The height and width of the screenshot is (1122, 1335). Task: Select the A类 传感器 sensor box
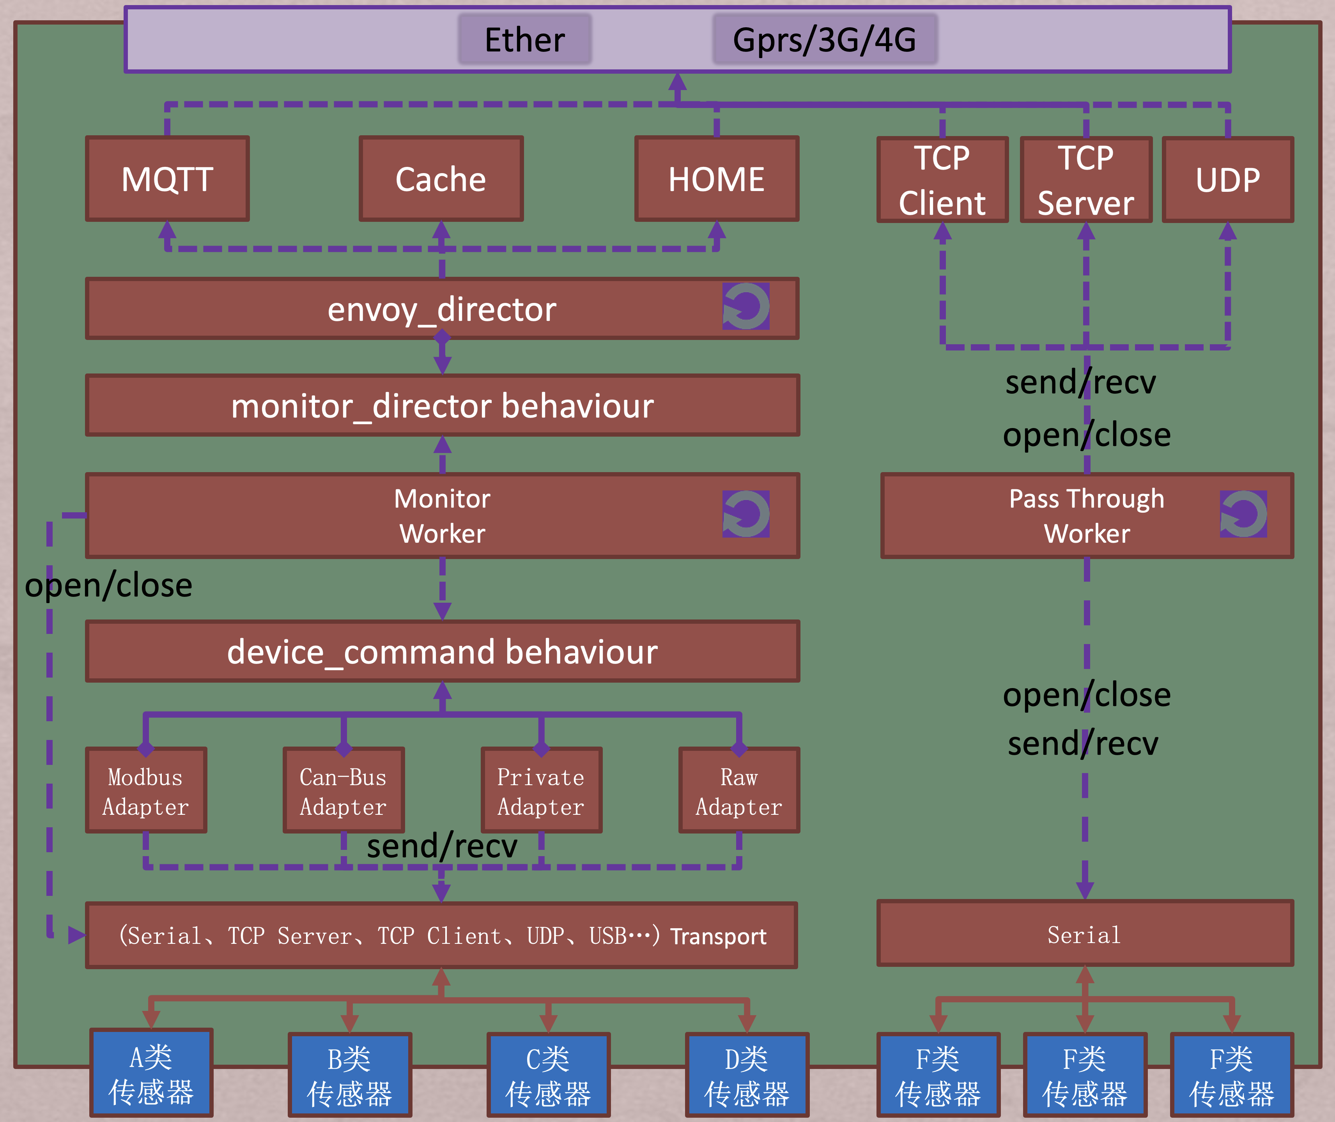click(151, 1074)
